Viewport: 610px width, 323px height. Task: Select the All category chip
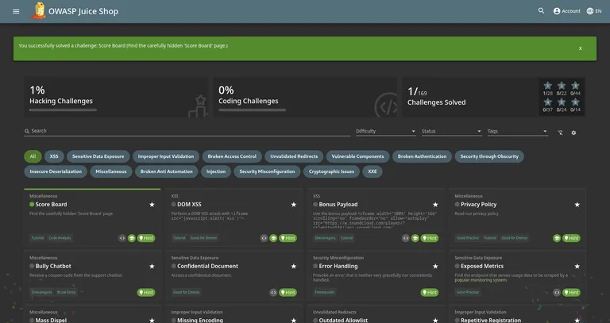33,156
